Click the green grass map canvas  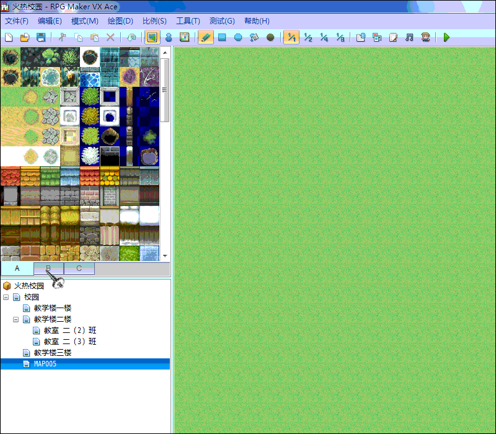pos(335,241)
